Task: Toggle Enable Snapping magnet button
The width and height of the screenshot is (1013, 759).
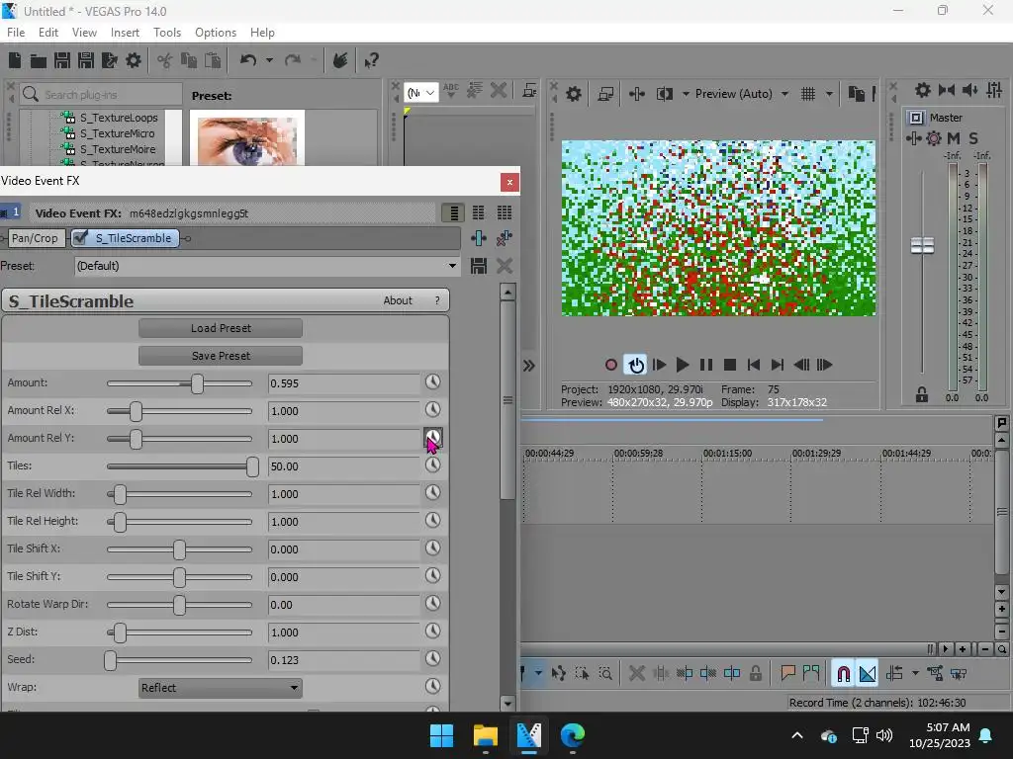Action: (843, 674)
